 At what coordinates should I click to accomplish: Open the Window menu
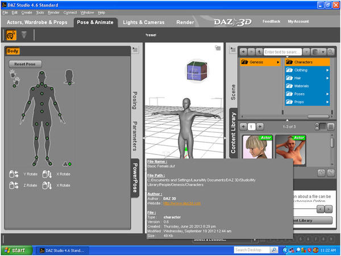87,12
